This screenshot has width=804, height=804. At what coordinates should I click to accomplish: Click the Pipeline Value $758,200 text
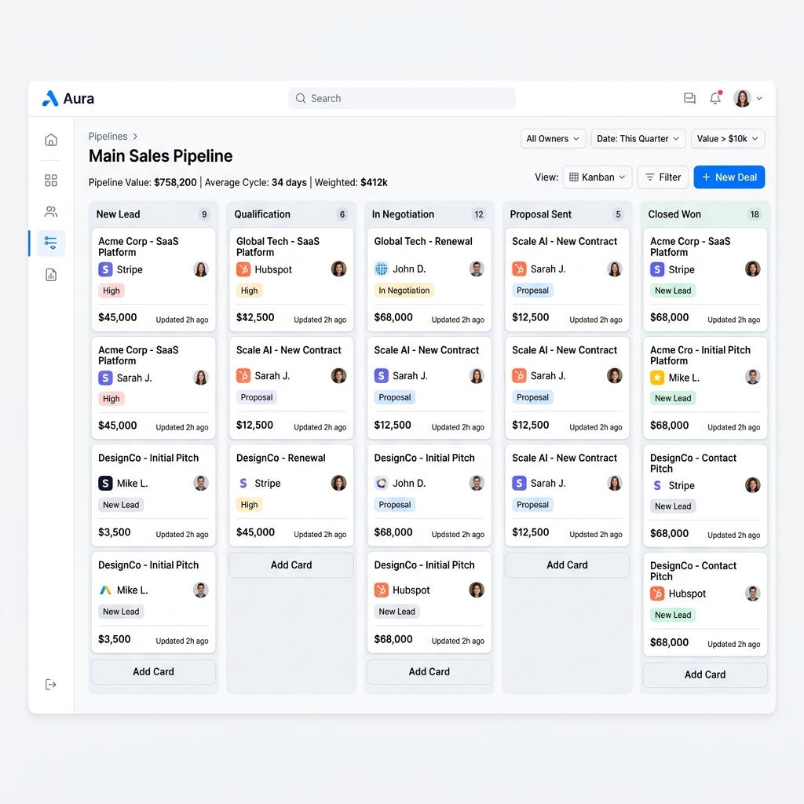point(143,182)
